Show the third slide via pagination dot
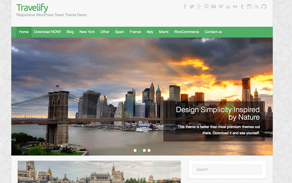Viewport: 292px width, 183px height. [x=144, y=151]
